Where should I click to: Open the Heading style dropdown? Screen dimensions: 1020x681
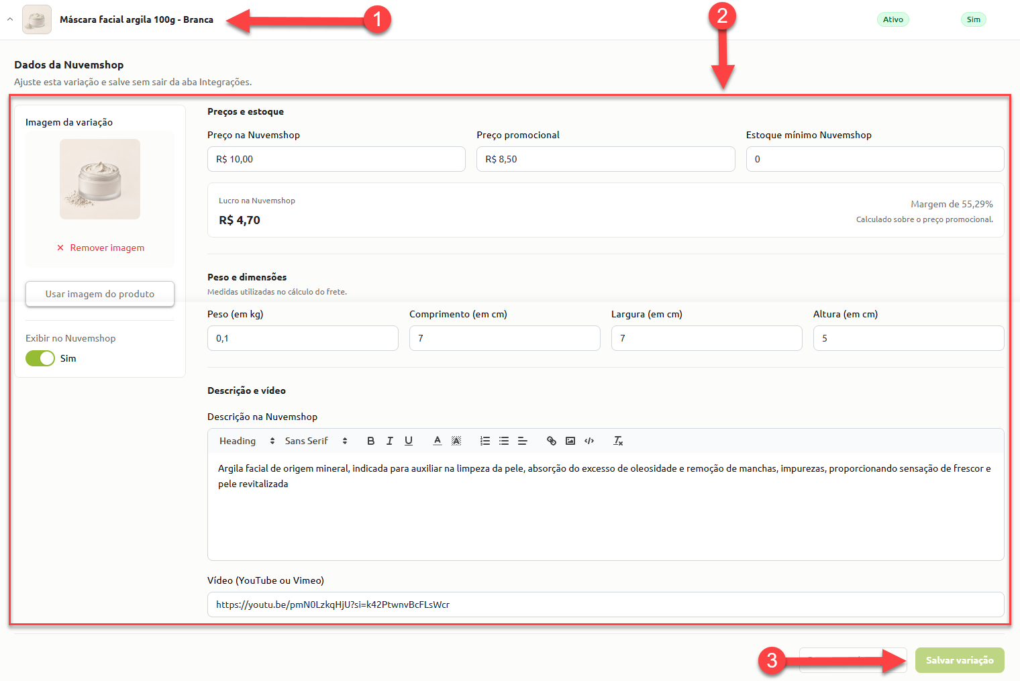[x=247, y=441]
